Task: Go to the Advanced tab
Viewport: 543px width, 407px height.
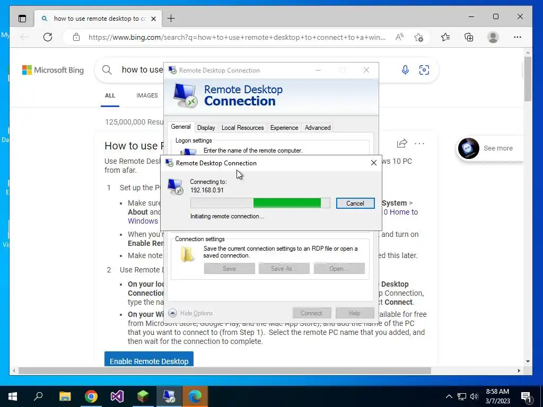Action: point(318,128)
